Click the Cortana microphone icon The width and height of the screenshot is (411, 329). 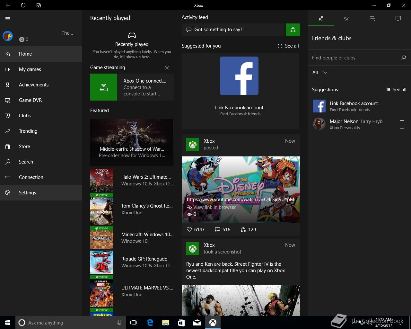click(x=119, y=323)
